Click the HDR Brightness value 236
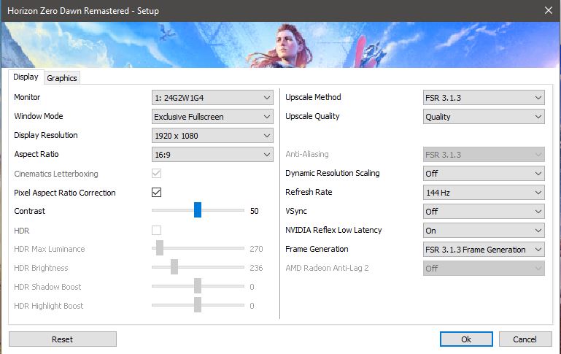Viewport: 561px width, 354px height. click(256, 268)
